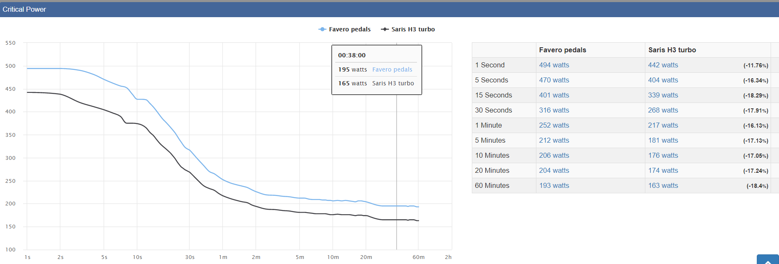Open Saris 1 Second 442 watts link
Screen dimensions: 779x264
(663, 65)
